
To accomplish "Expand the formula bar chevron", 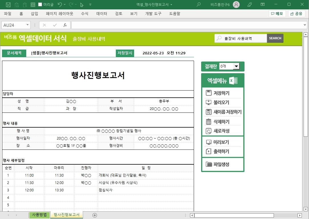I will point(305,25).
